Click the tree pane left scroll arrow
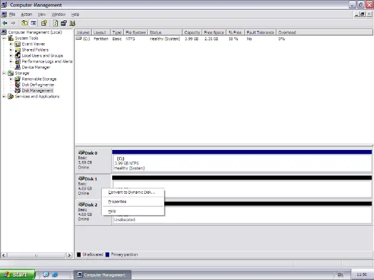The width and height of the screenshot is (374, 280). click(4, 256)
